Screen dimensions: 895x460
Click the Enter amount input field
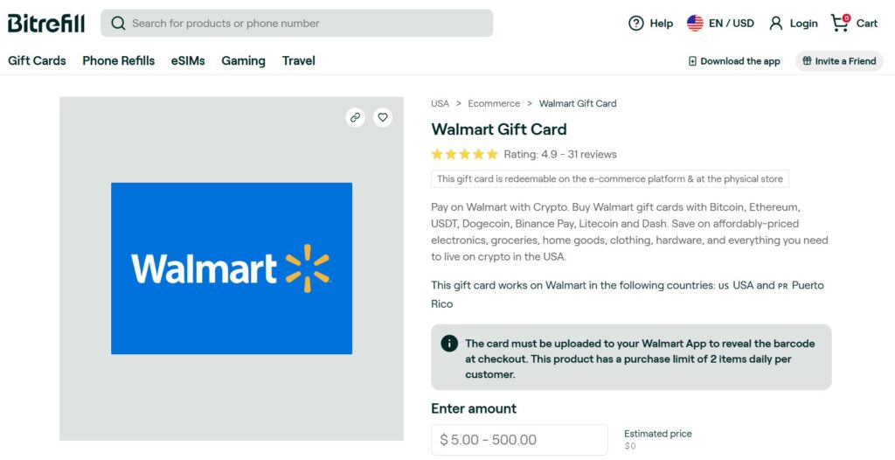point(519,440)
